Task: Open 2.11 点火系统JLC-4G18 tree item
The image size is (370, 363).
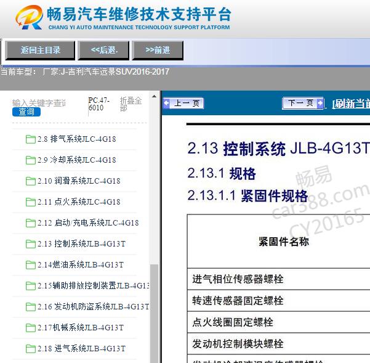Action: (79, 202)
